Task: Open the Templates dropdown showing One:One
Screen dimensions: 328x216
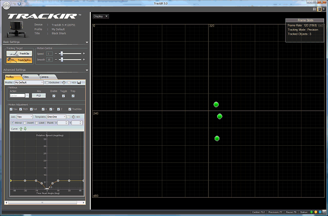Action: (57, 117)
